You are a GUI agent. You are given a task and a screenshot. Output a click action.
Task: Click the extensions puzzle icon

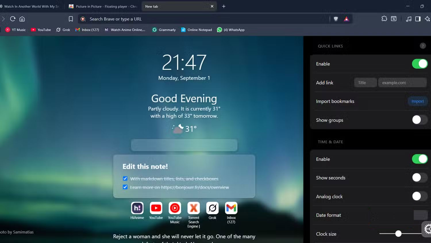[x=384, y=18]
